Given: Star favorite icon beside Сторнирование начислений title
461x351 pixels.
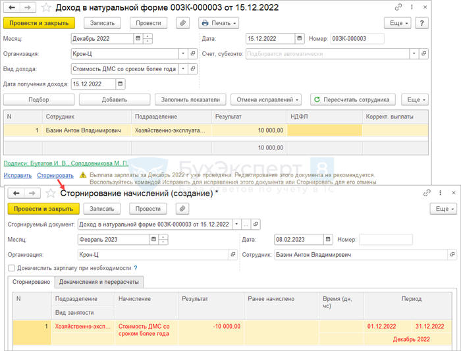Looking at the screenshot, I should coord(51,194).
